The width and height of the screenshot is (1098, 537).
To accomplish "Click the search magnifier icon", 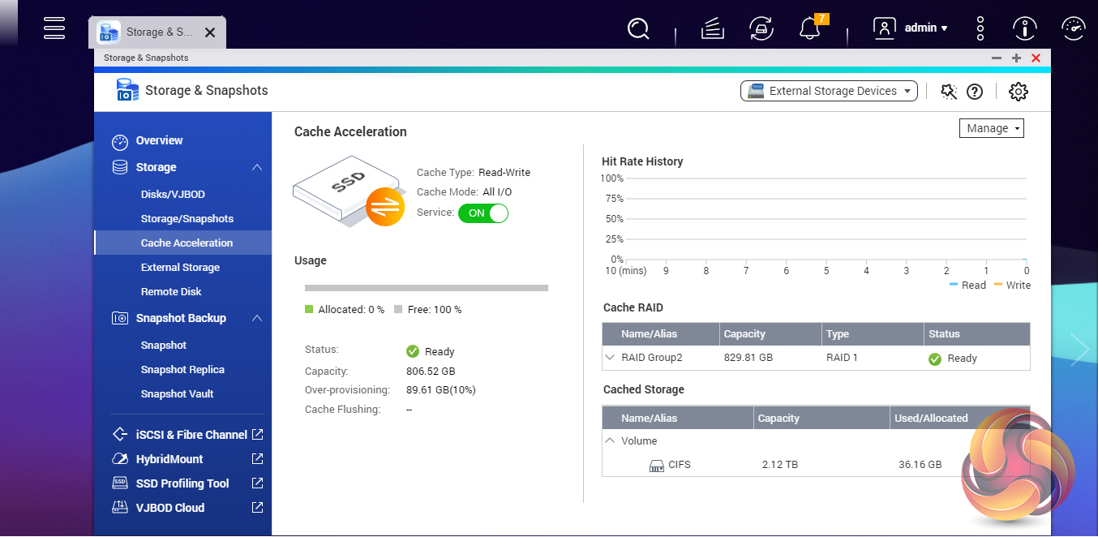I will (638, 28).
